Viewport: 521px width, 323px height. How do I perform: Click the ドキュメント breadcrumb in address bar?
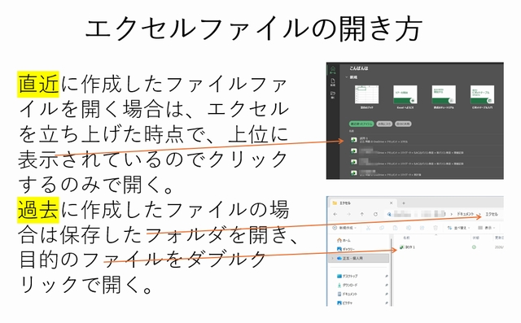pyautogui.click(x=465, y=214)
